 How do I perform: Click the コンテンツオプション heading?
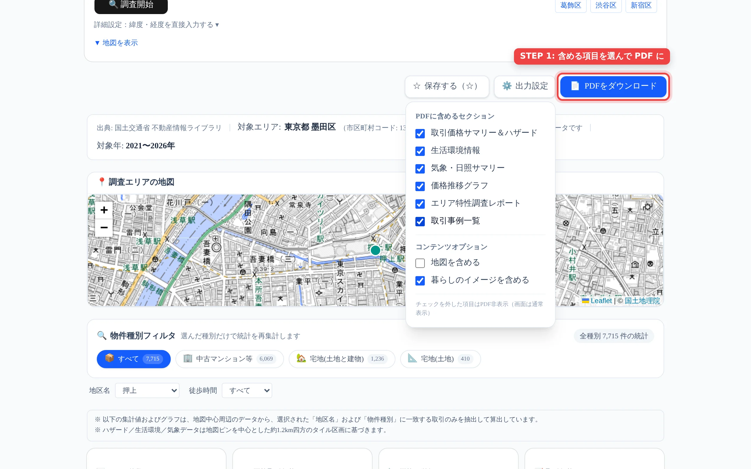point(451,247)
